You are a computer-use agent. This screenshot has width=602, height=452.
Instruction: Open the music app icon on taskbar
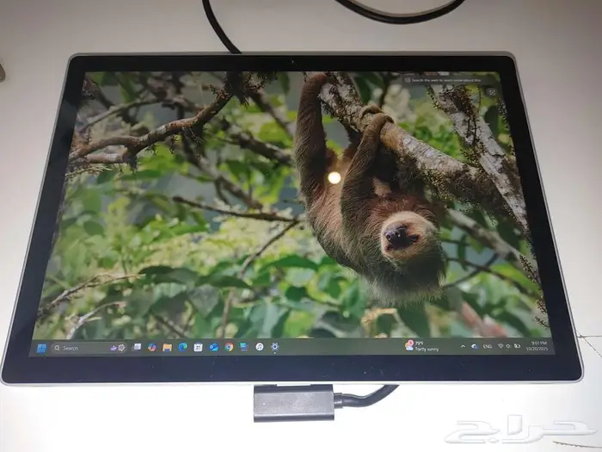tap(259, 347)
